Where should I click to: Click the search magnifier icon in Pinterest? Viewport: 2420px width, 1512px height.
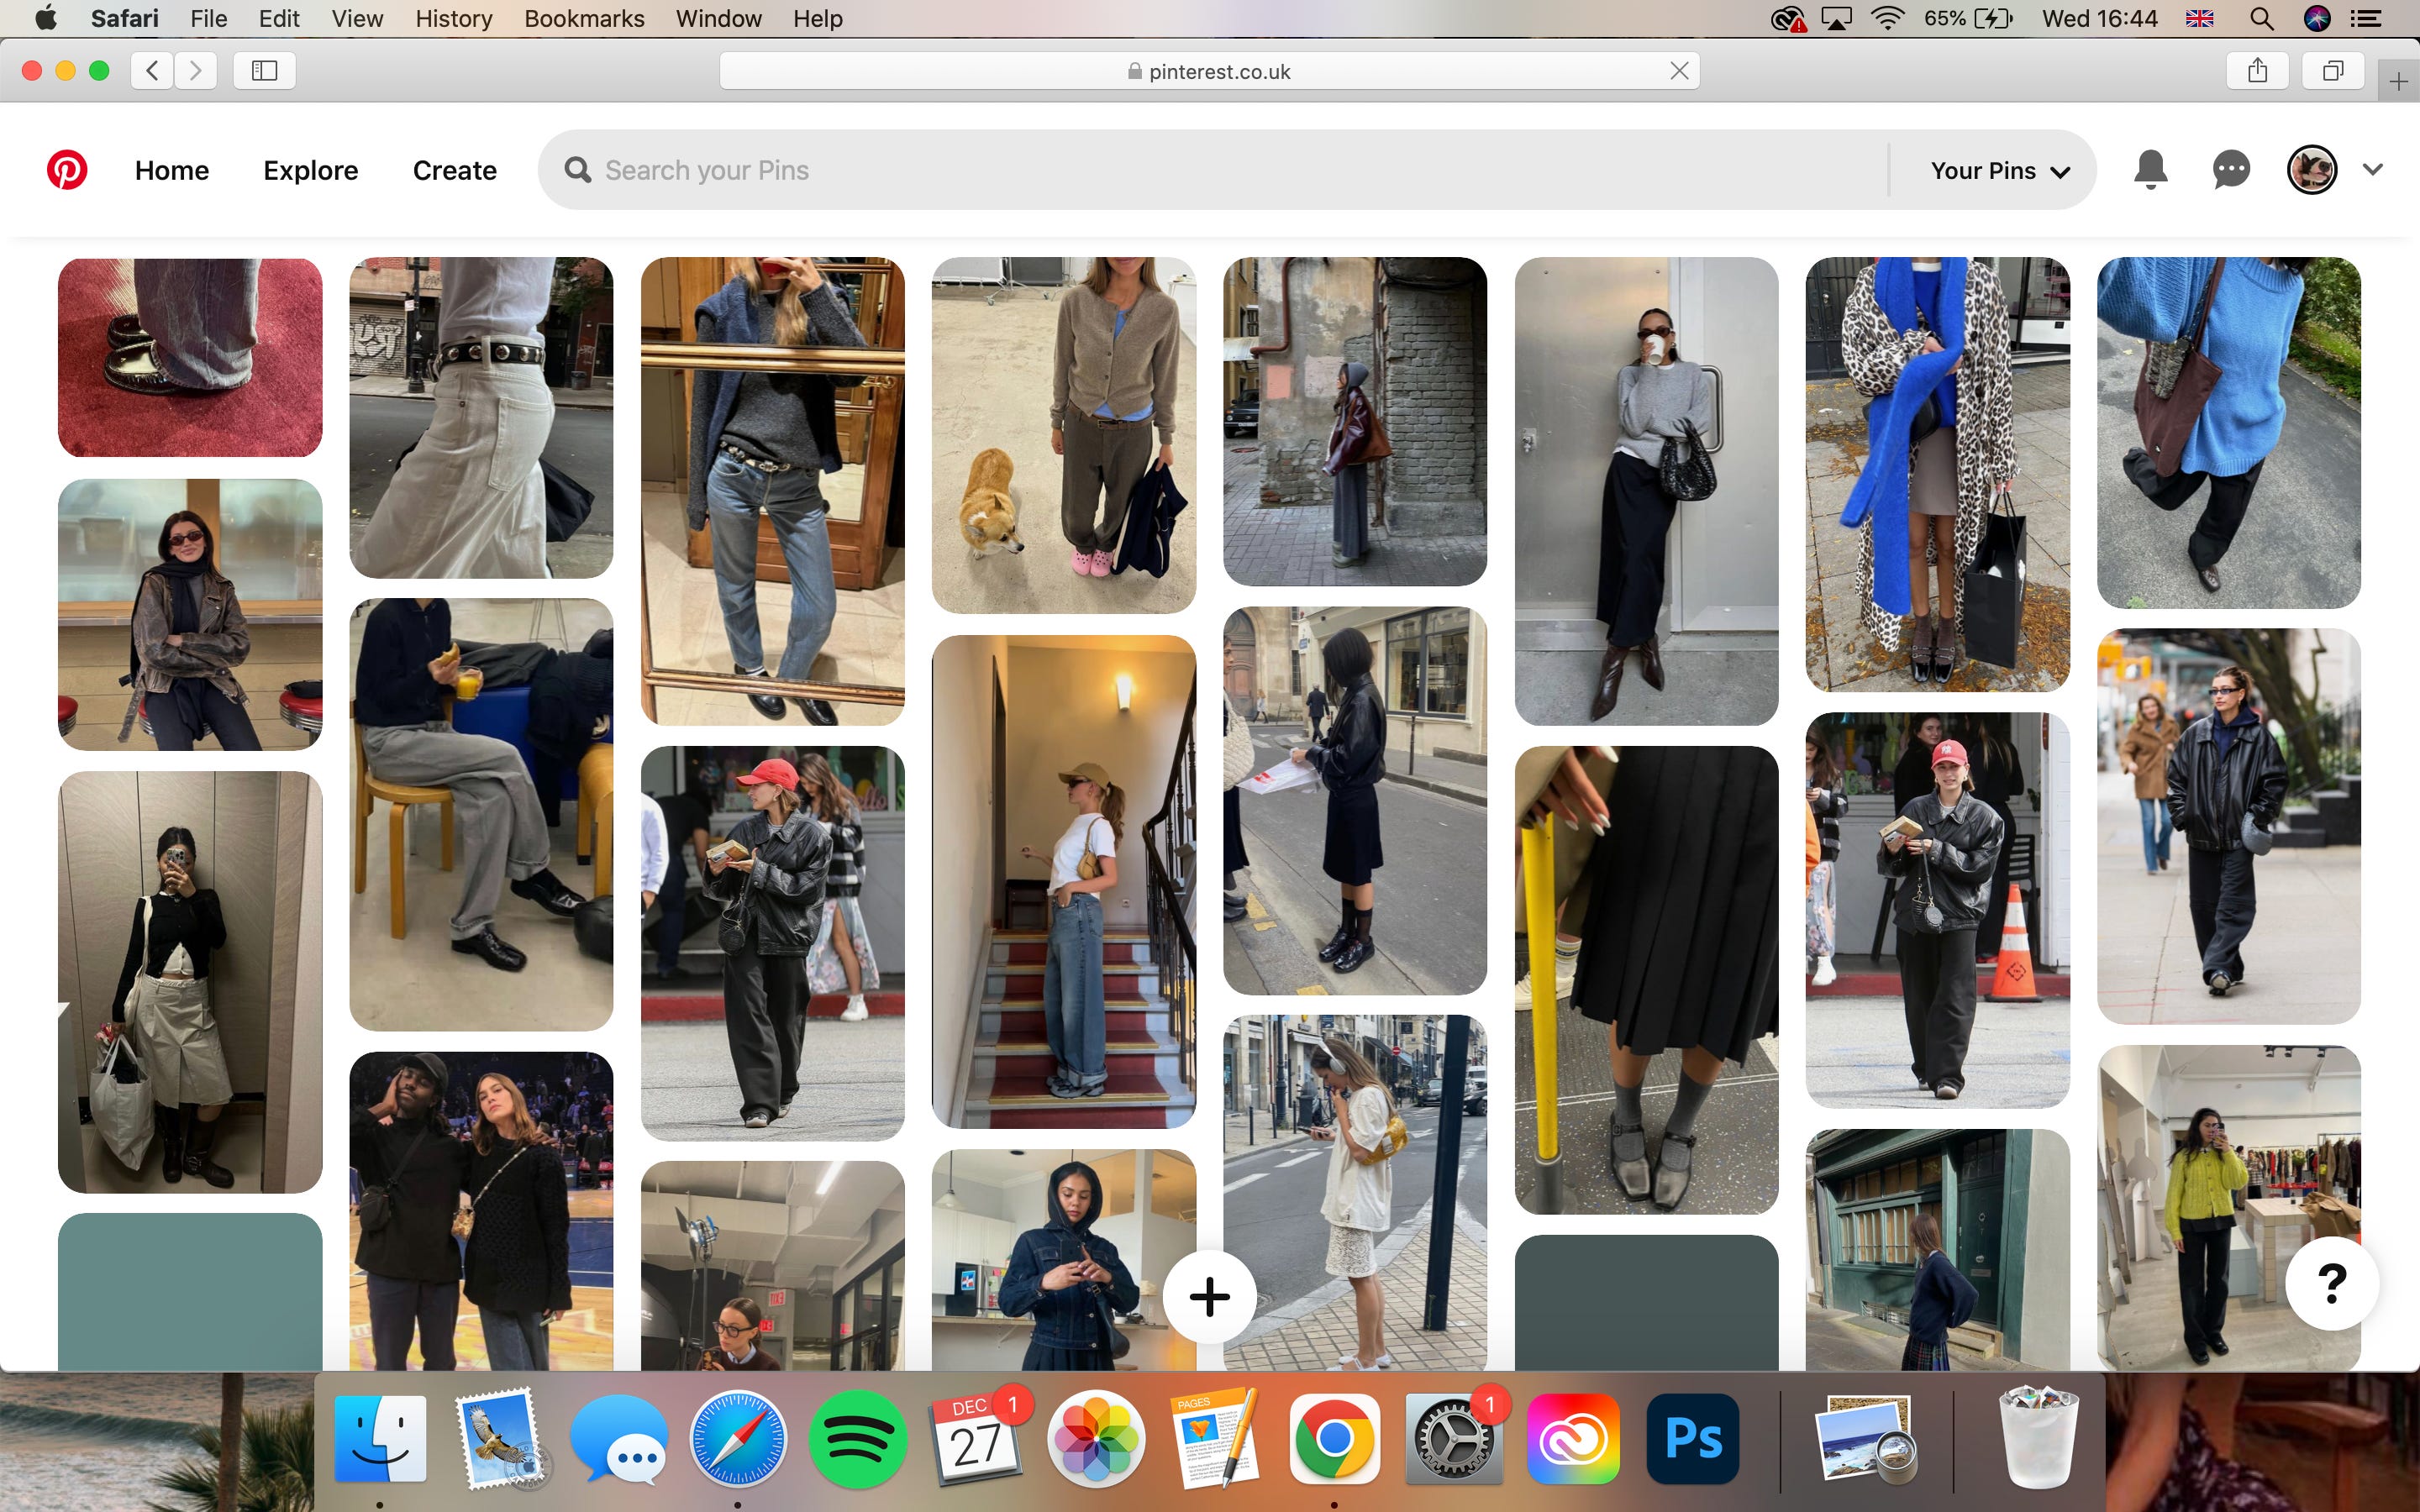point(577,170)
